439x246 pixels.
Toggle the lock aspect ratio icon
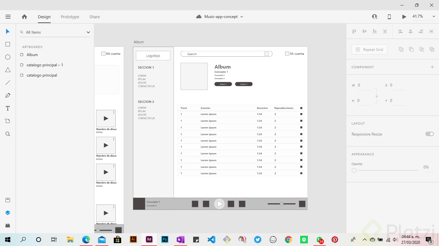(377, 96)
